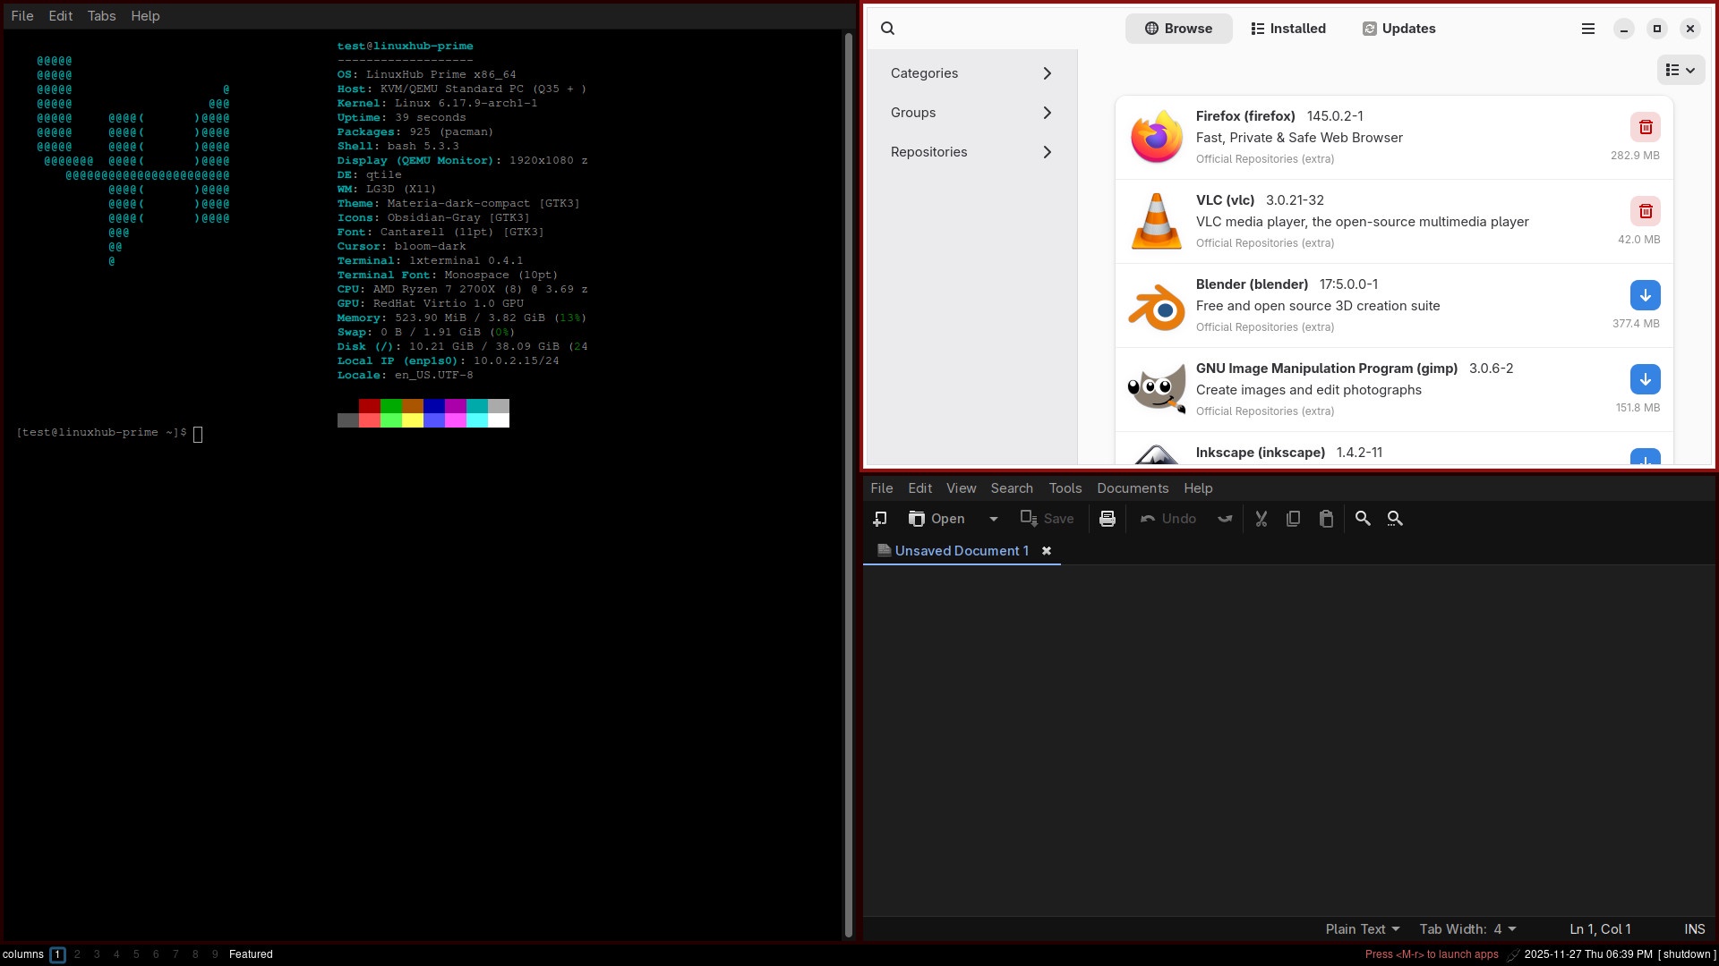This screenshot has width=1719, height=966.
Task: Click the print icon in the editor toolbar
Action: point(1108,519)
